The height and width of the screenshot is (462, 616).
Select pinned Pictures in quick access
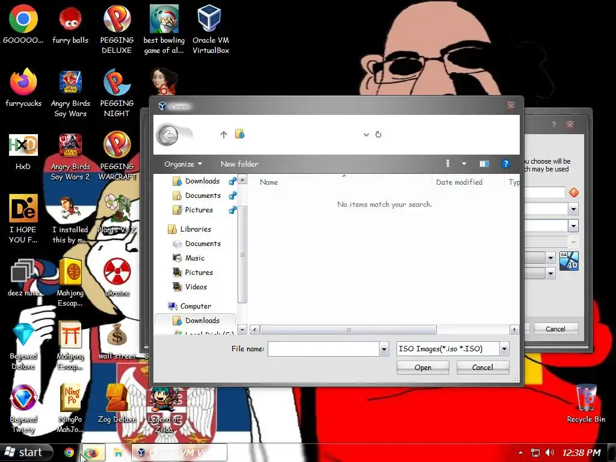199,210
